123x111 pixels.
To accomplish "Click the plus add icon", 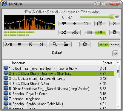I will [x=75, y=23].
